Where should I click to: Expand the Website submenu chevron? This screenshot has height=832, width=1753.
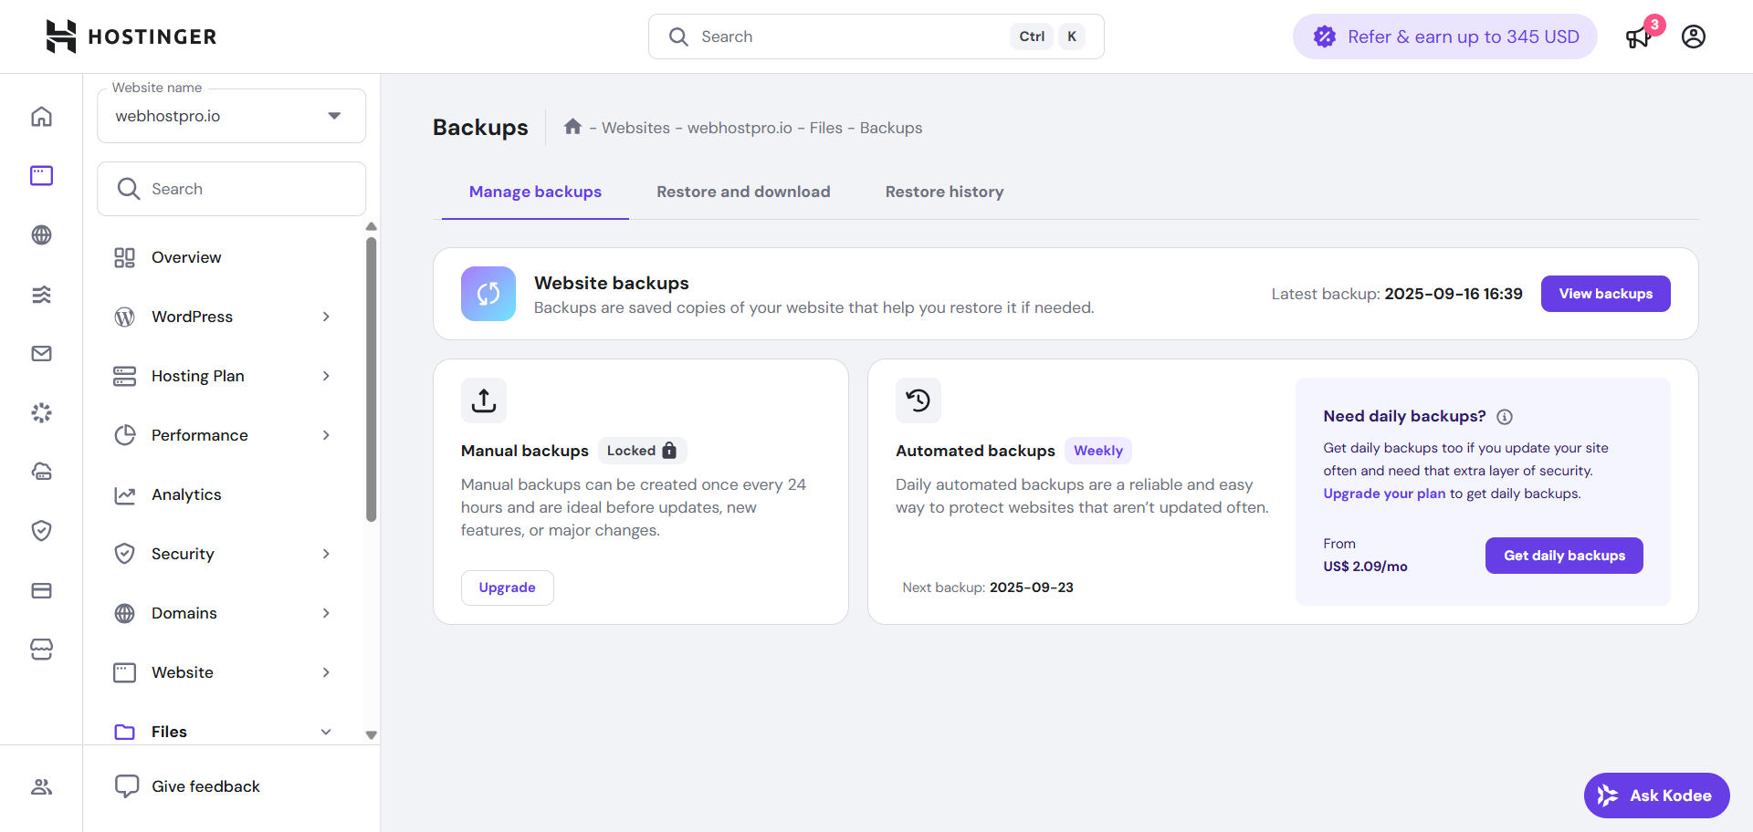326,672
